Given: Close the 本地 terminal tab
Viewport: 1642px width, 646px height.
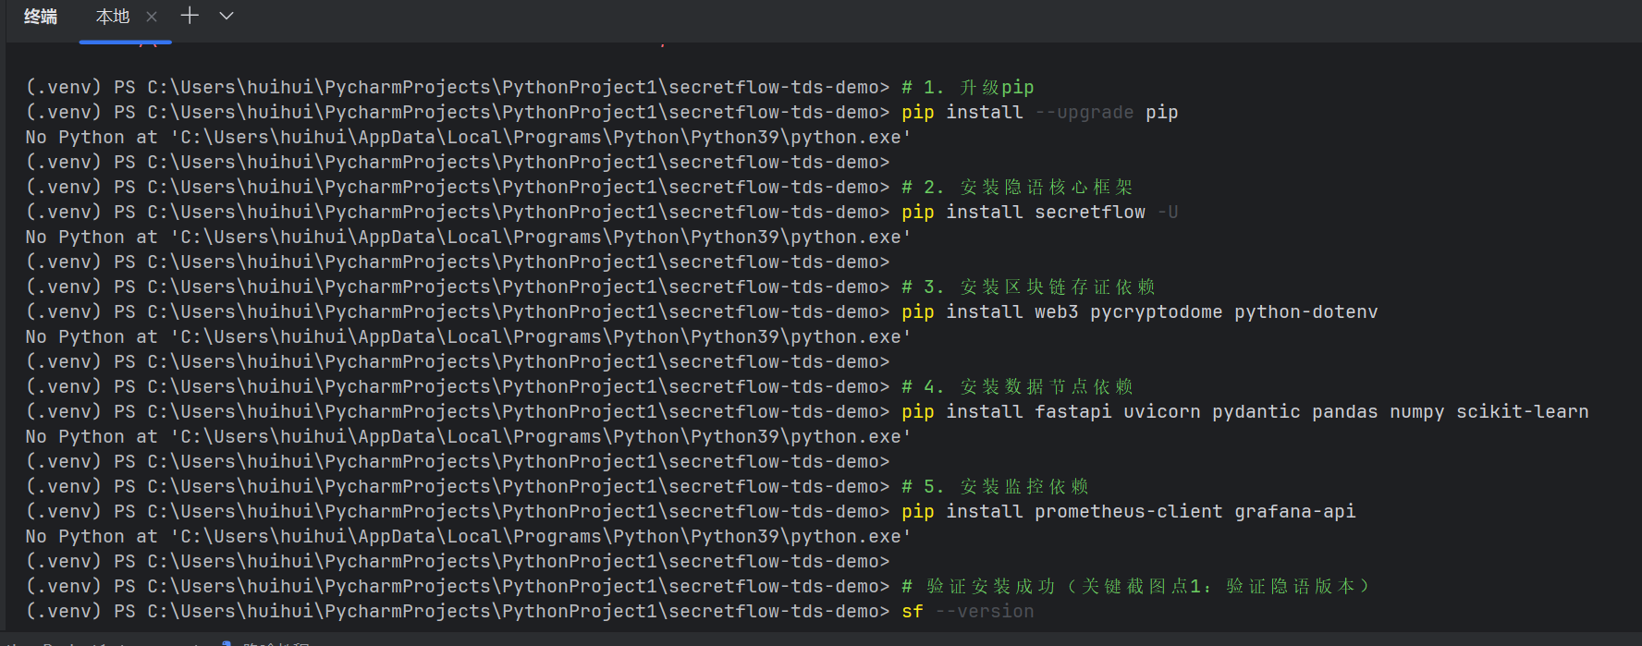Looking at the screenshot, I should pyautogui.click(x=152, y=17).
